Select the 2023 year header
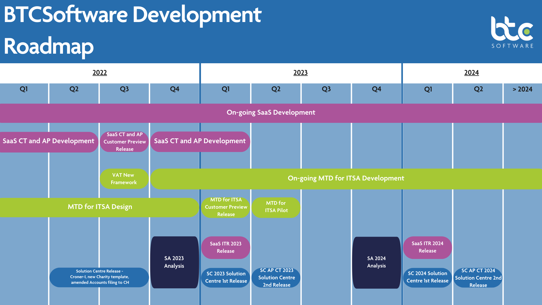Screen dimensions: 542x305 pos(300,73)
